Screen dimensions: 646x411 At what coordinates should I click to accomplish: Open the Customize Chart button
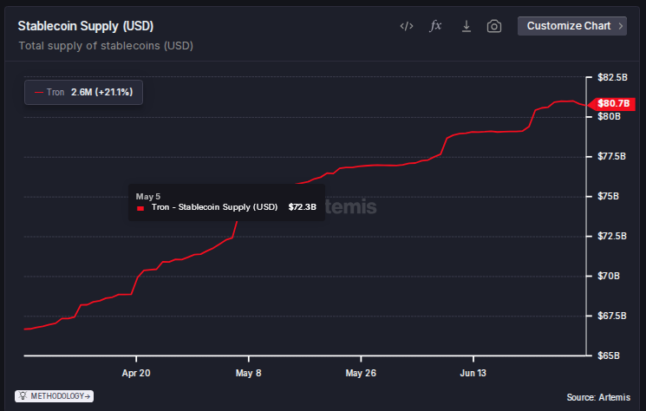click(x=571, y=26)
